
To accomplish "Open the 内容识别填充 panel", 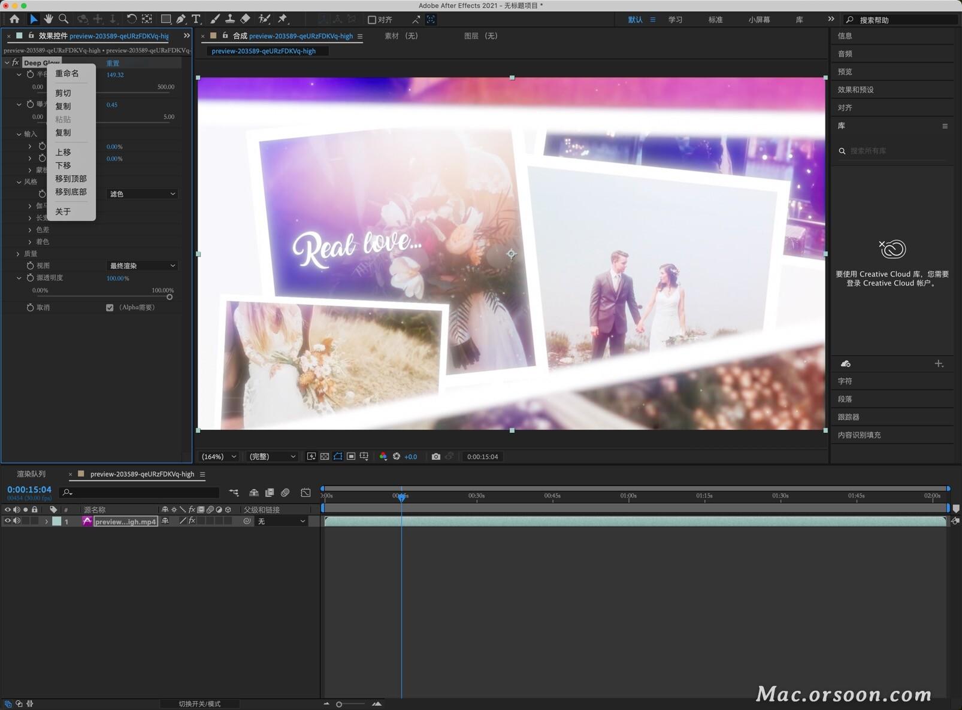I will click(859, 435).
